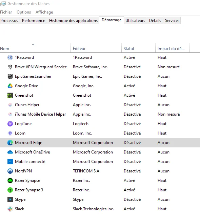Select the Razer Synapse icon with Statut Activé
200x214 pixels.
10,181
